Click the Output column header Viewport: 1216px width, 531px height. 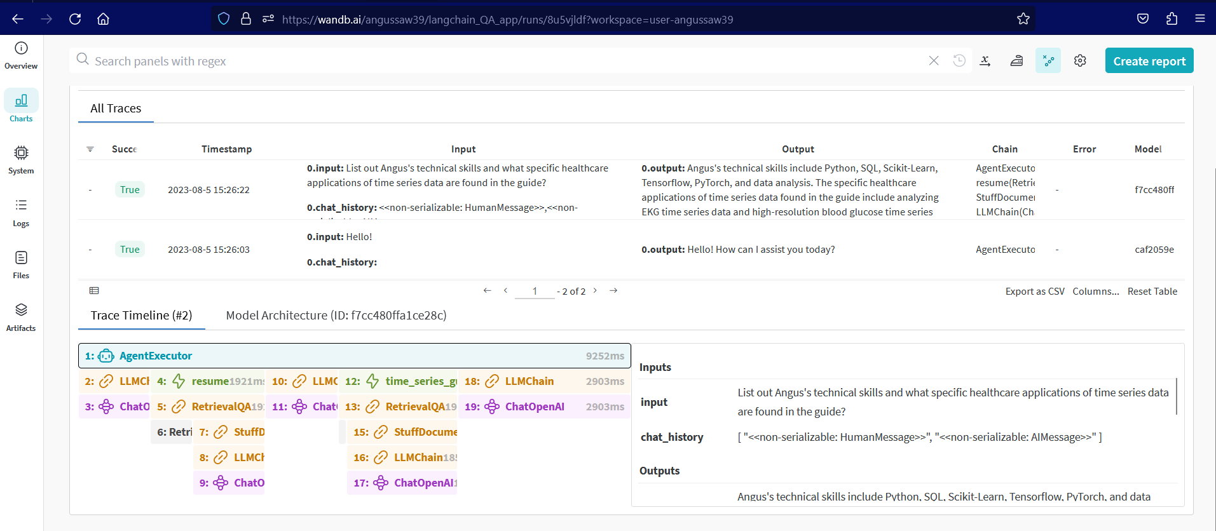(x=798, y=149)
